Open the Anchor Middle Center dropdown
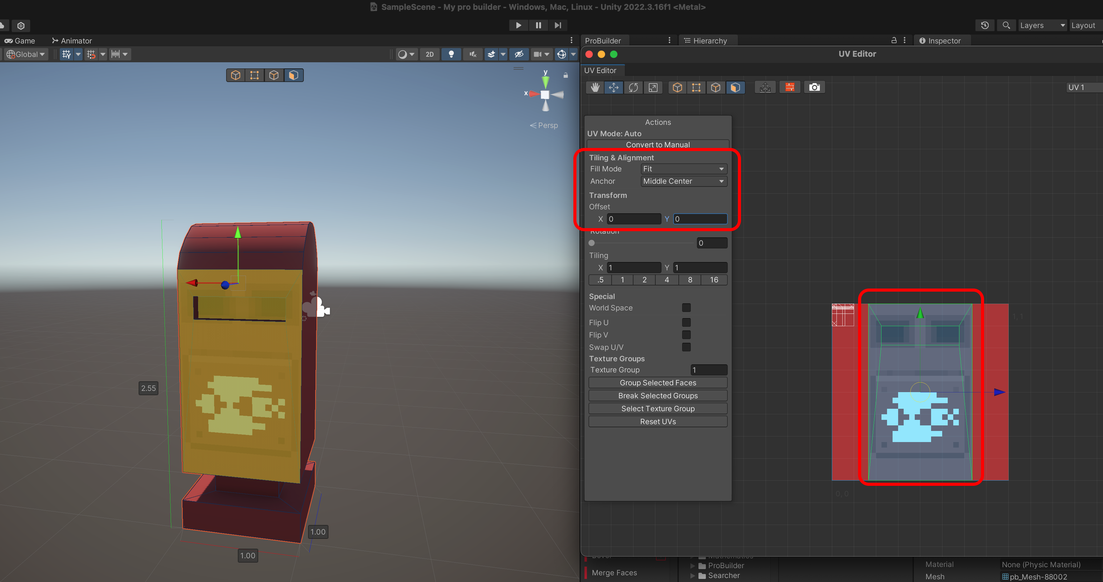This screenshot has height=582, width=1103. coord(683,181)
